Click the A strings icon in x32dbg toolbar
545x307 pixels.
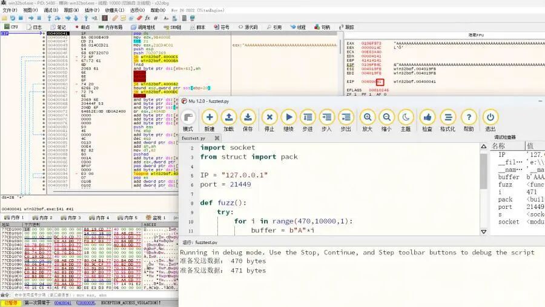(166, 18)
